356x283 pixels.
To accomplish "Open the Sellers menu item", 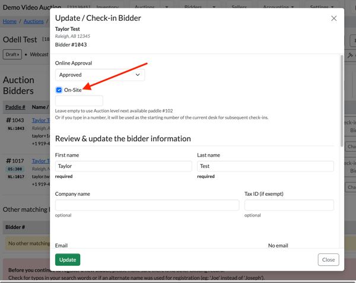I will [239, 7].
